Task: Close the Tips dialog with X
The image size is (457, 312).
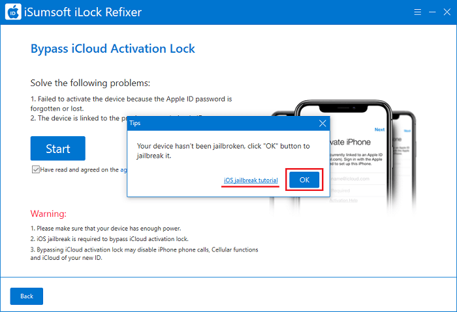Action: tap(323, 123)
